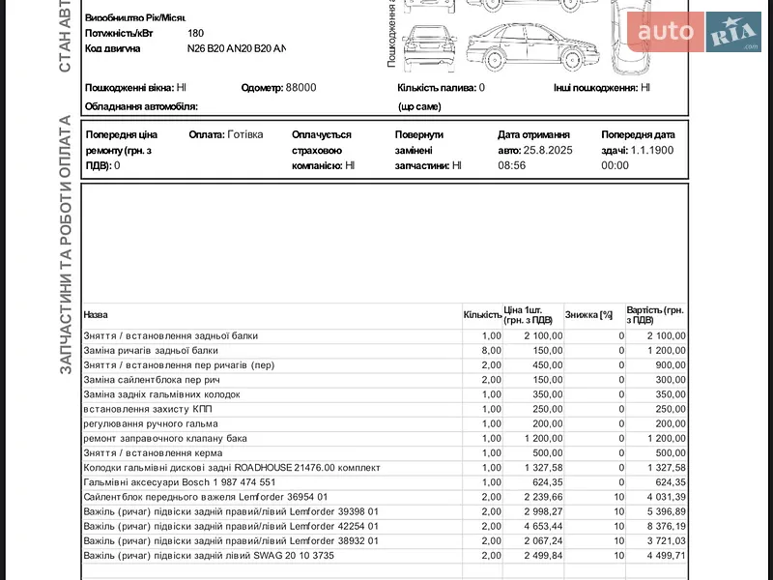The image size is (773, 580).
Task: Click the 'Код двигуна' label
Action: [x=112, y=49]
